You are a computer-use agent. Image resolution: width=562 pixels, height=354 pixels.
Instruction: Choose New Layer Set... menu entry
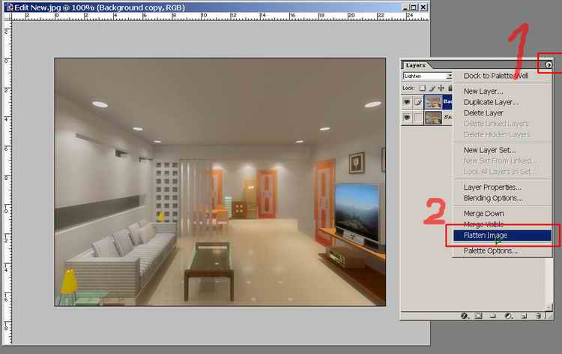(489, 150)
